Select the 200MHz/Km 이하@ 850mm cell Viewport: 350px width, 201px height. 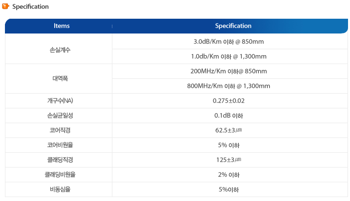click(x=229, y=71)
